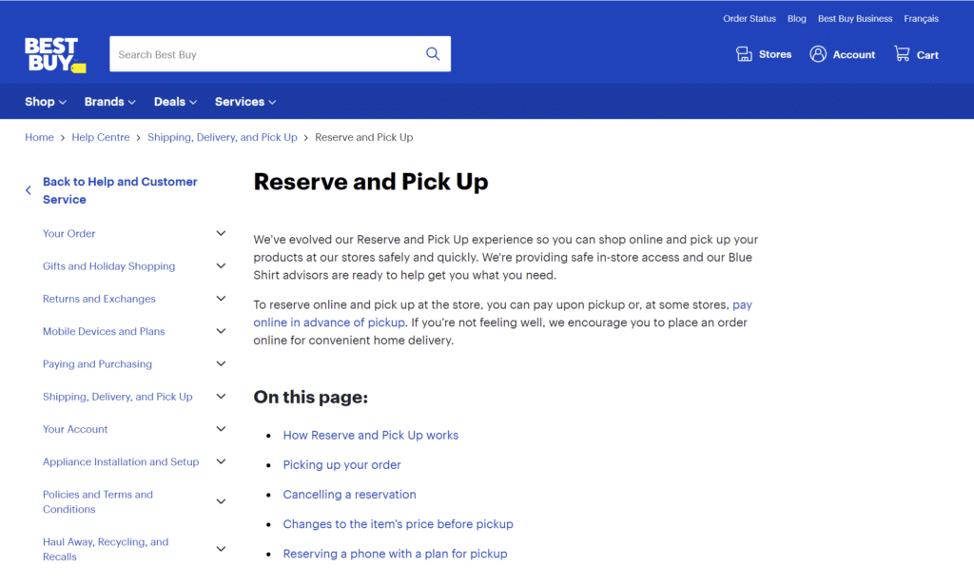Image resolution: width=974 pixels, height=586 pixels.
Task: Open the shopping Cart icon
Action: click(900, 53)
